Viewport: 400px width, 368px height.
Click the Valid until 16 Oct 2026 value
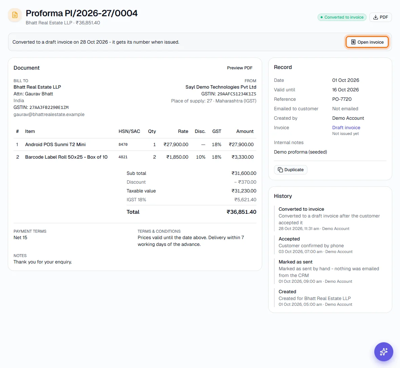[x=345, y=90]
